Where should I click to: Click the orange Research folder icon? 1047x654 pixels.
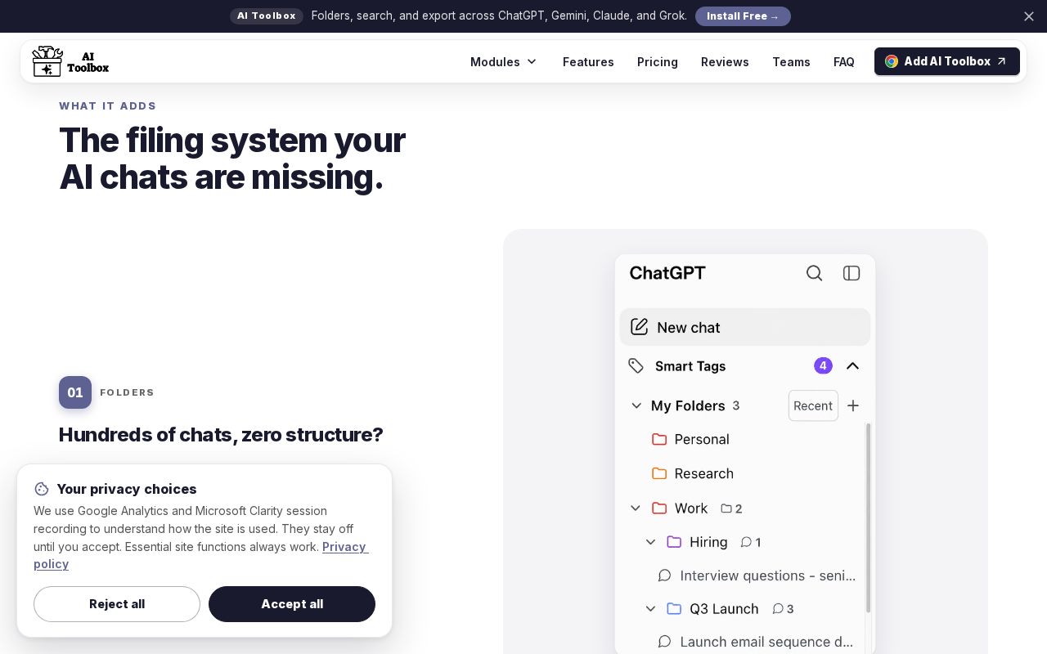coord(659,473)
